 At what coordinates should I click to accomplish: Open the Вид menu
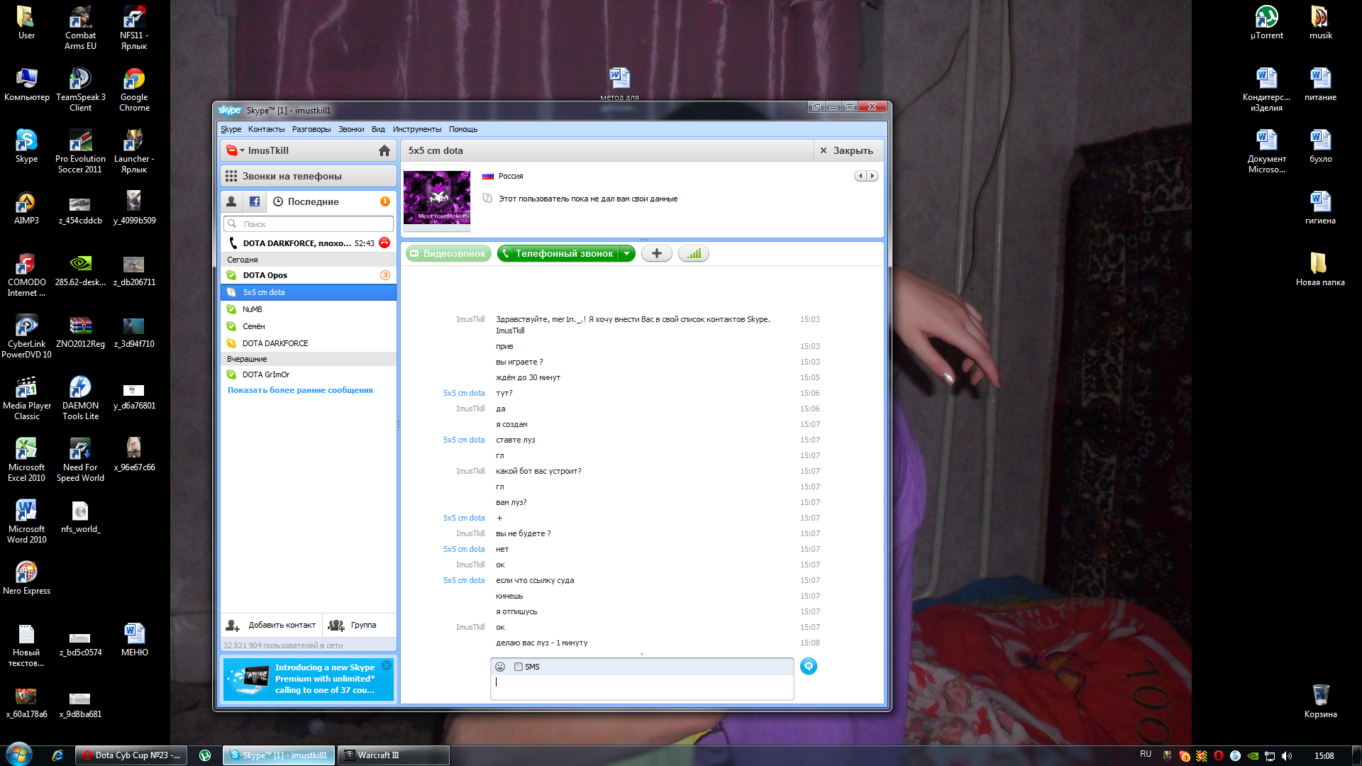point(378,129)
